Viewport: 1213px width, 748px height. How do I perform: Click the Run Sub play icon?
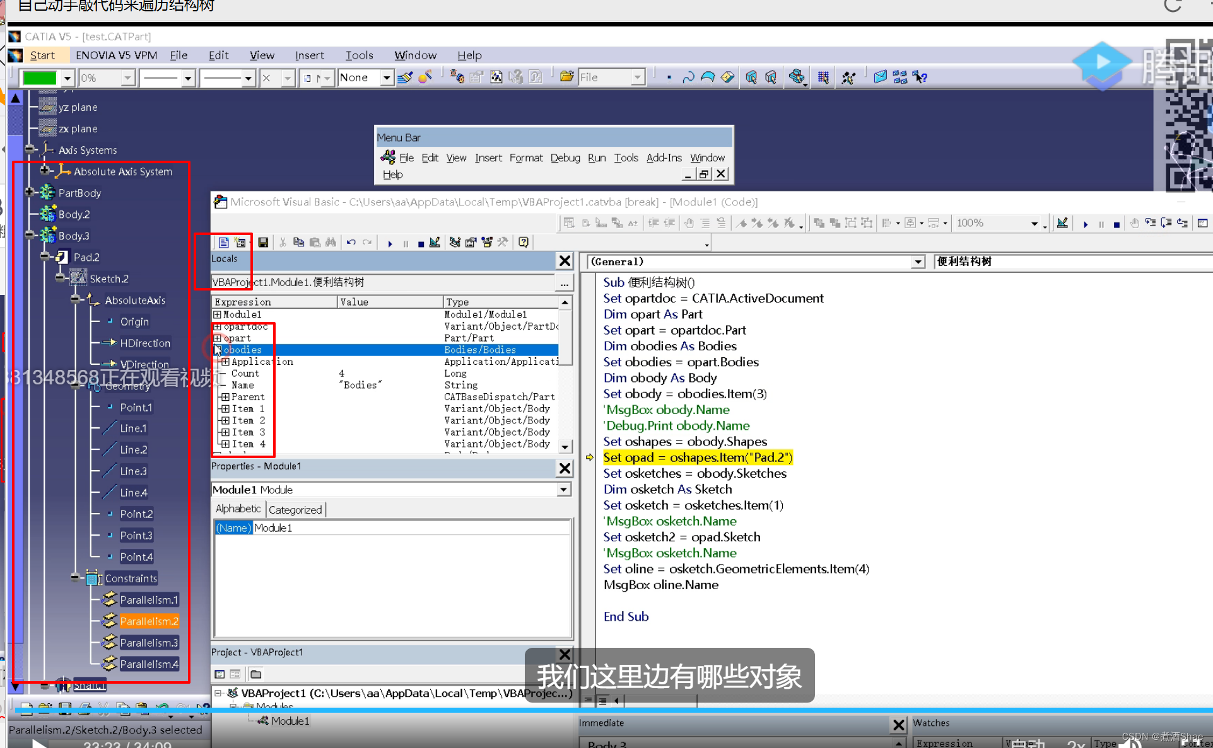(x=390, y=243)
